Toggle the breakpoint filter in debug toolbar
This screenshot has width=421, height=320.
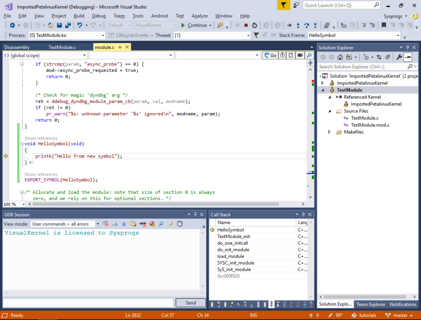point(257,35)
